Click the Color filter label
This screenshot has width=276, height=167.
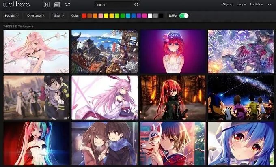(75, 16)
